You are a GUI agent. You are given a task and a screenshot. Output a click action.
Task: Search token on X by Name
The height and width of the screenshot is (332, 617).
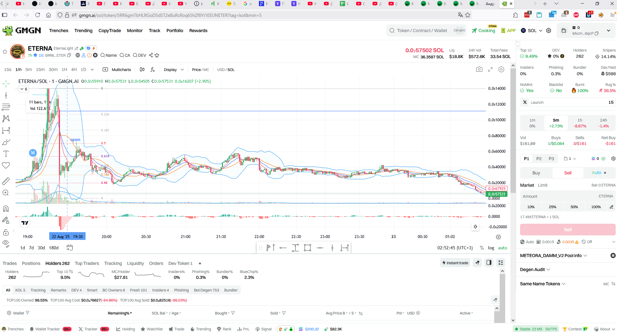point(109,55)
